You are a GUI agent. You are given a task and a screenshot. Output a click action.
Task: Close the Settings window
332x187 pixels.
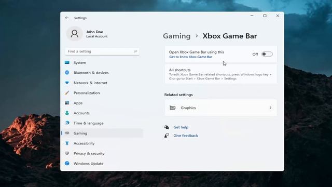pyautogui.click(x=278, y=16)
